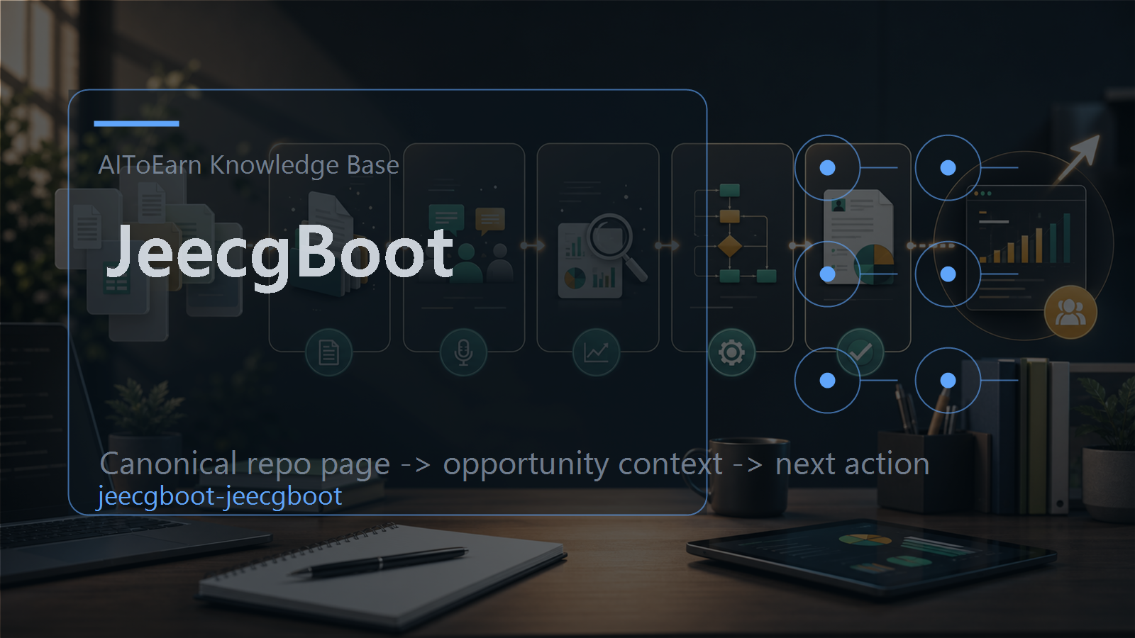Image resolution: width=1135 pixels, height=638 pixels.
Task: Open the jeecgboot-jeecgboot slug link
Action: coord(220,496)
